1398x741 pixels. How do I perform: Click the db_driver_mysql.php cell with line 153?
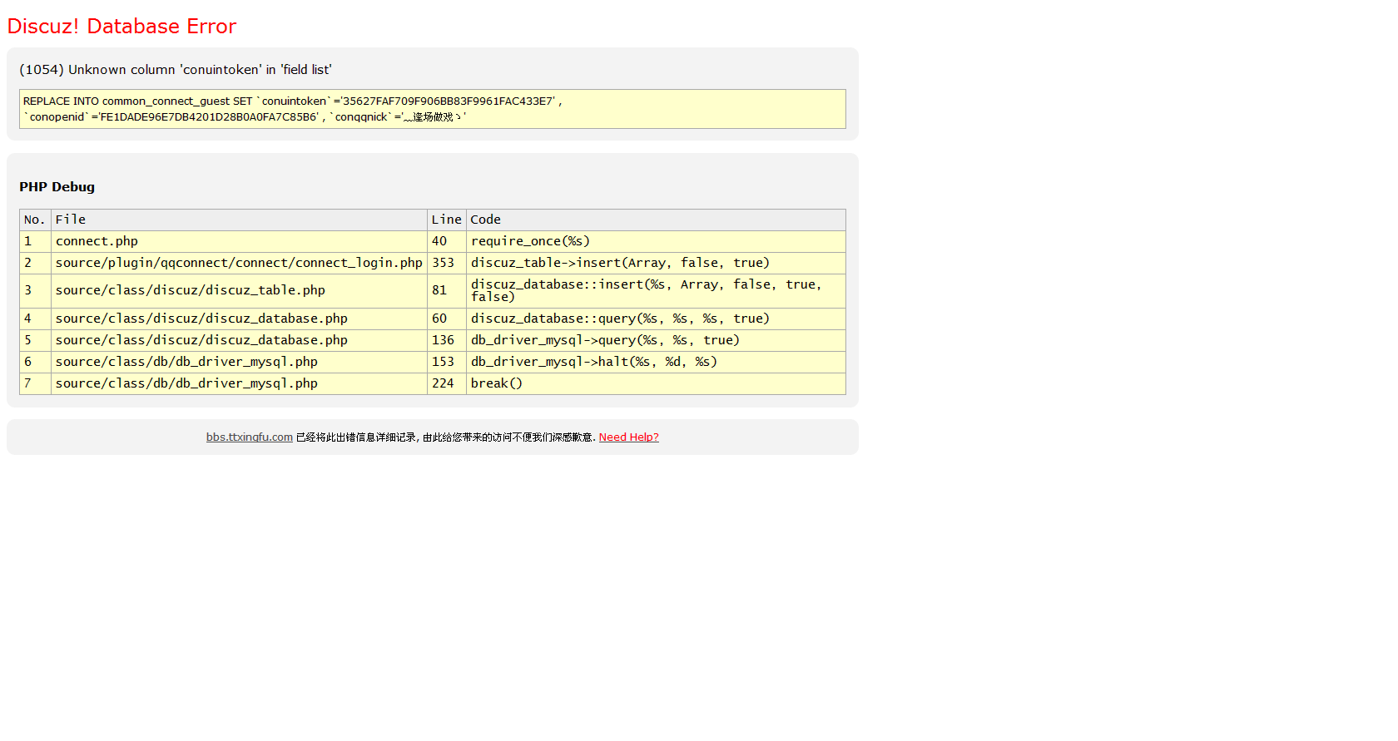pyautogui.click(x=239, y=362)
